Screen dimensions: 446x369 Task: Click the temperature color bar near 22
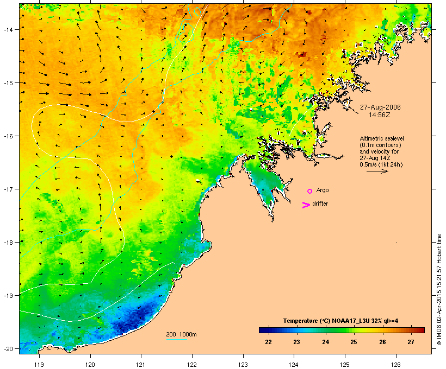[x=268, y=330]
